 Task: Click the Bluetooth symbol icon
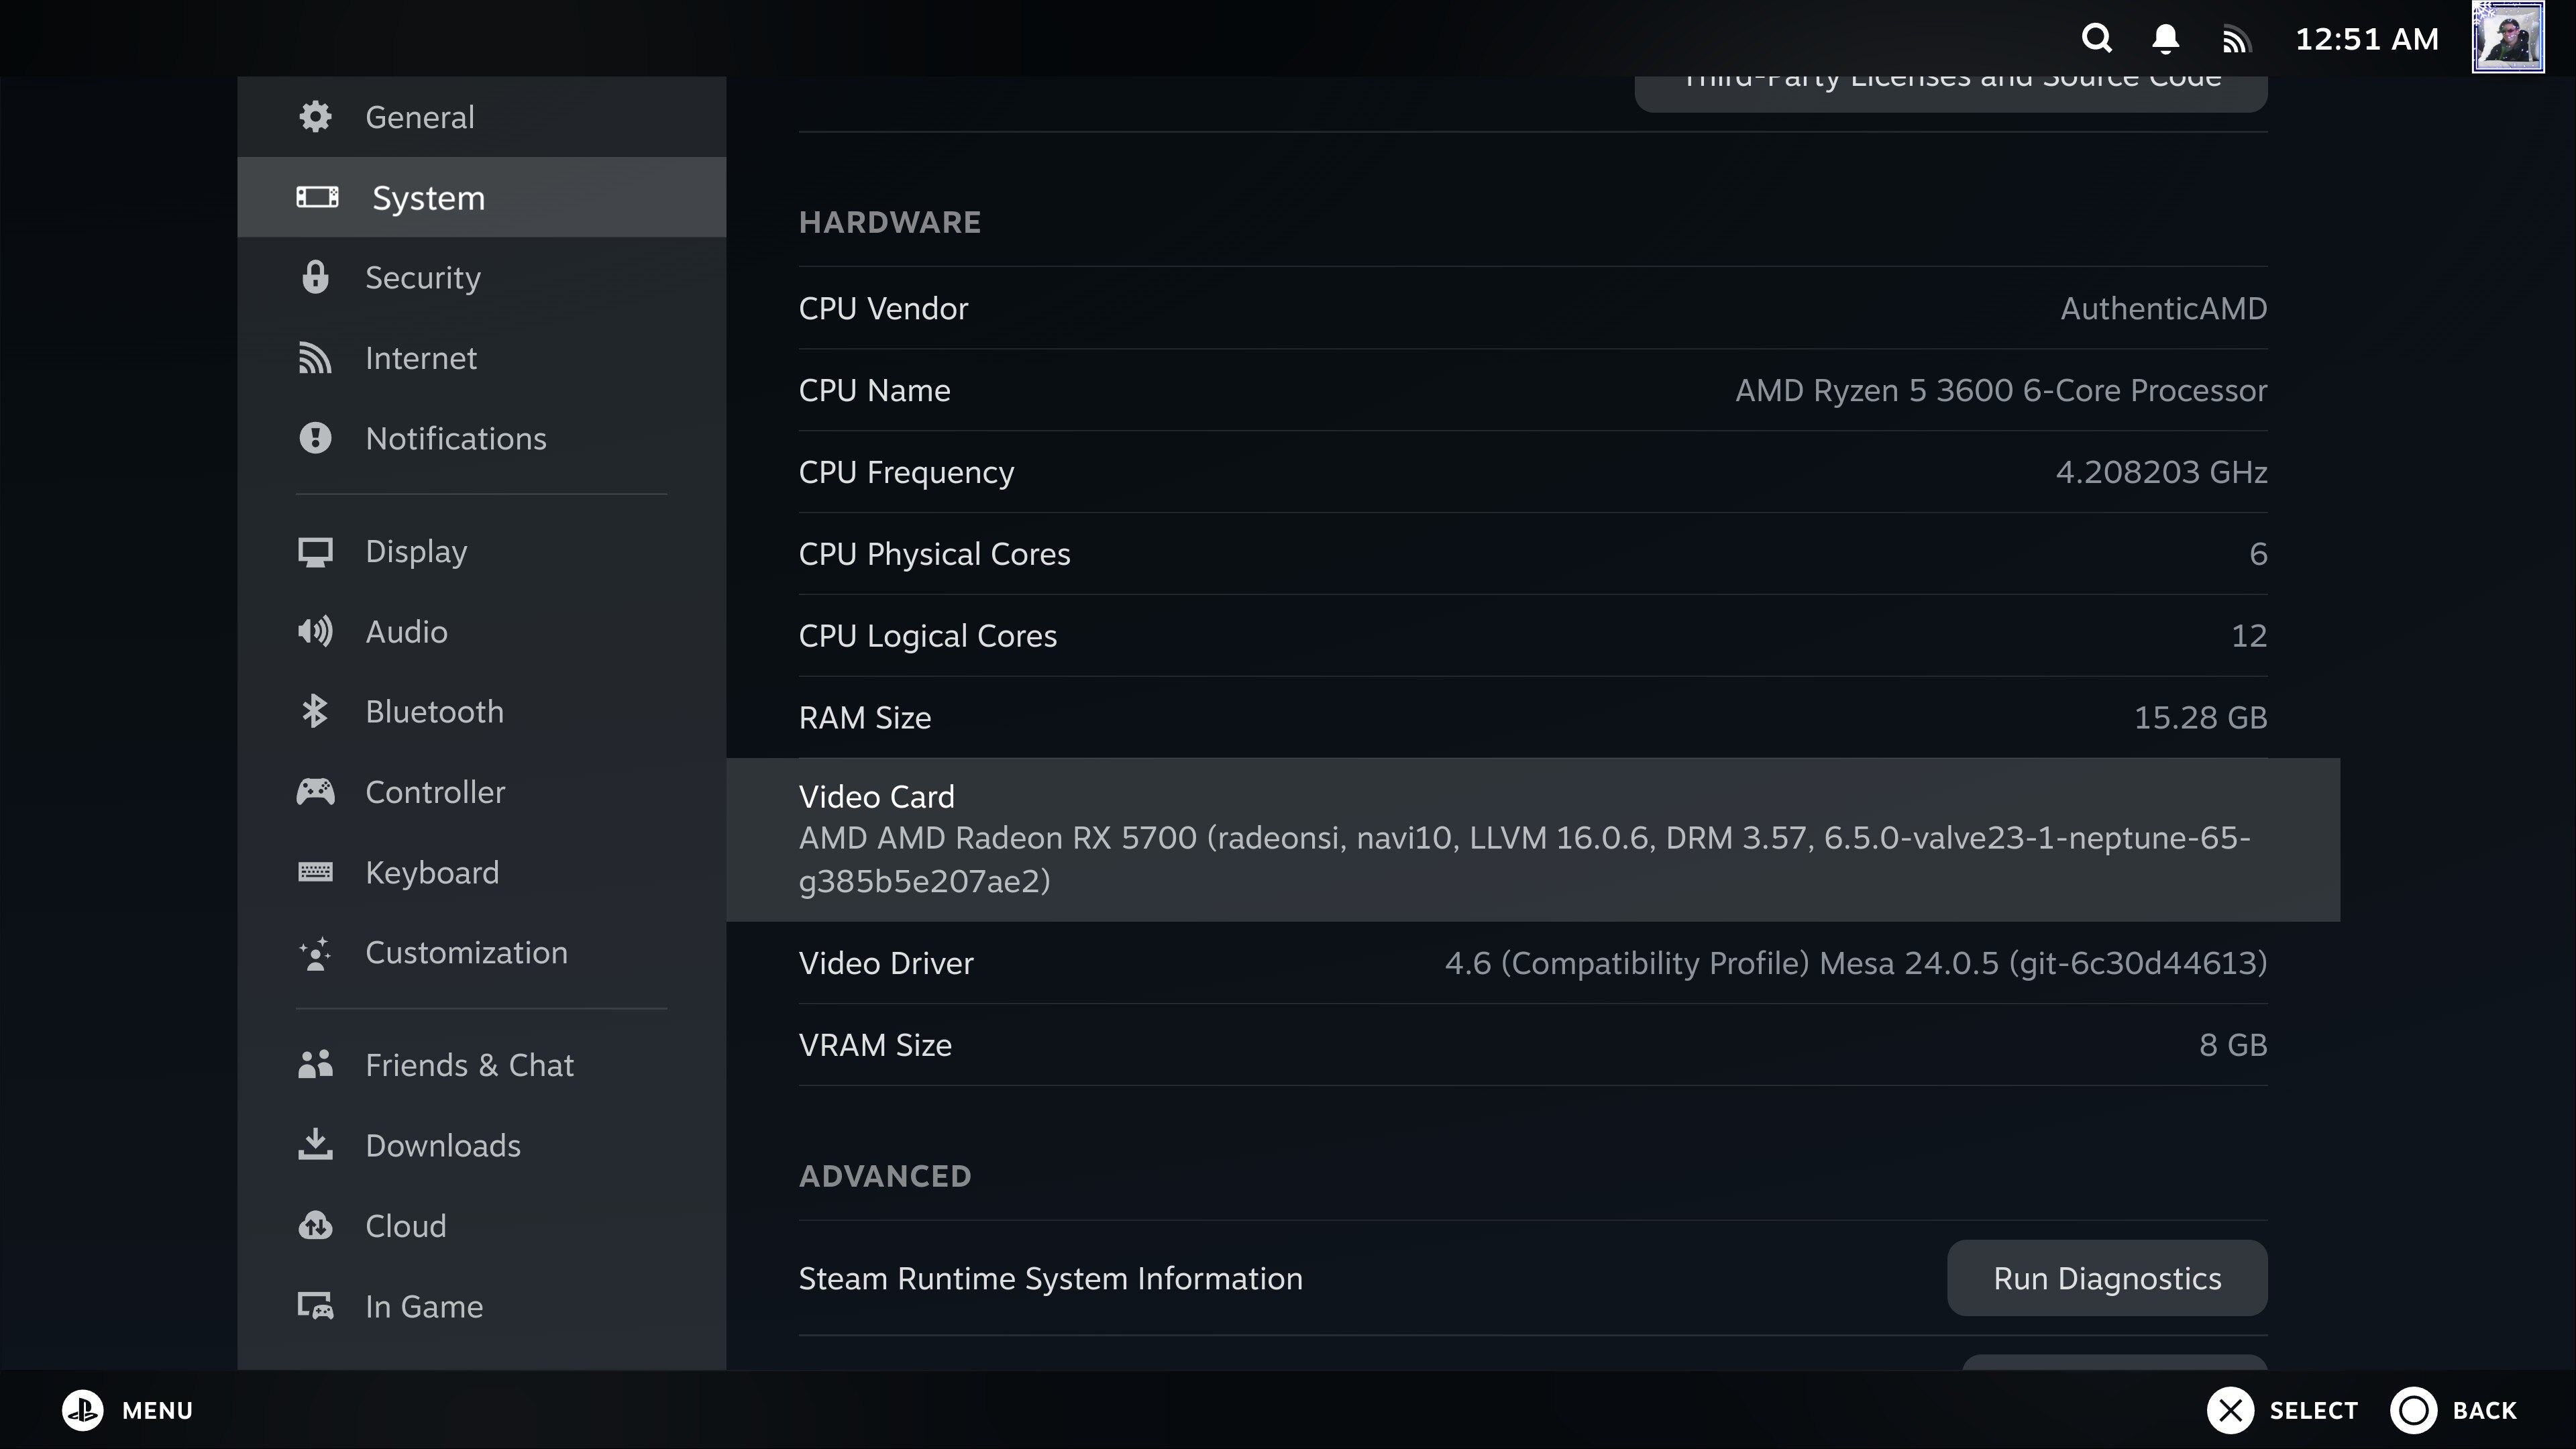coord(315,712)
